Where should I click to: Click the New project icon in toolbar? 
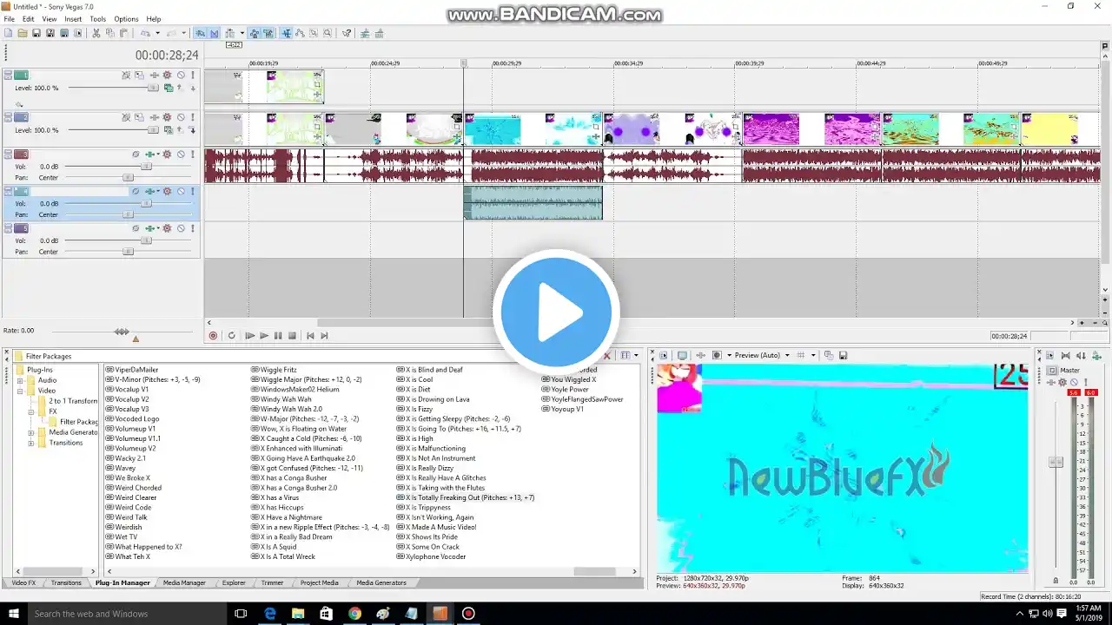tap(9, 33)
